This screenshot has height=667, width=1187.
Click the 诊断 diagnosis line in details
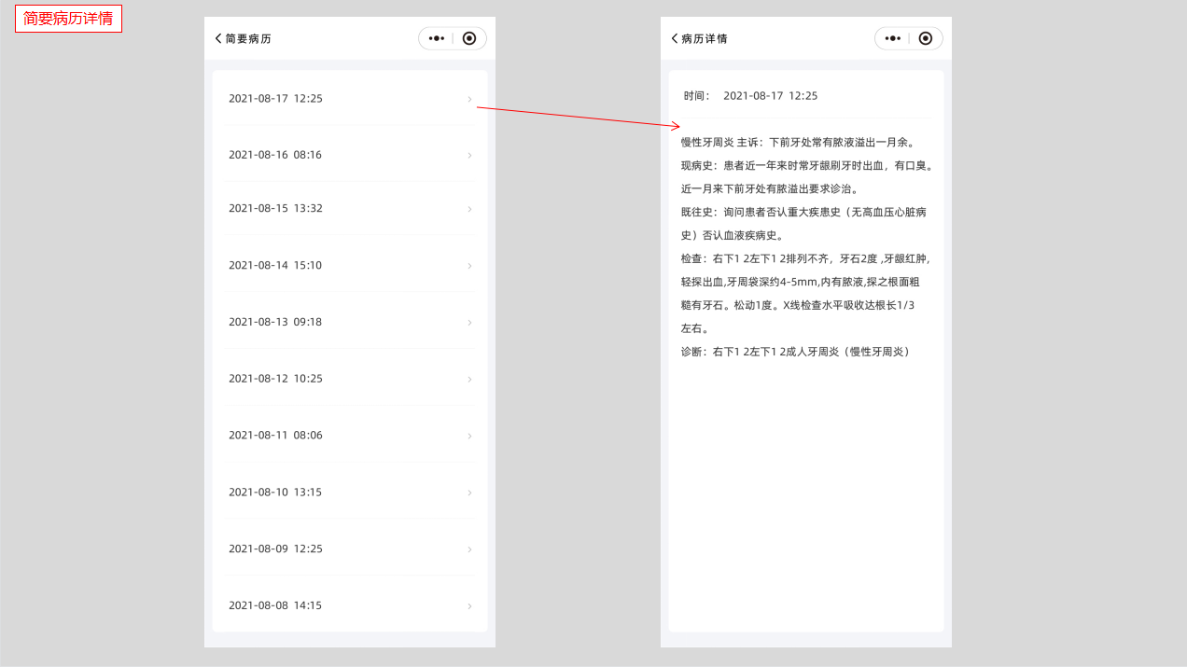[x=795, y=352]
